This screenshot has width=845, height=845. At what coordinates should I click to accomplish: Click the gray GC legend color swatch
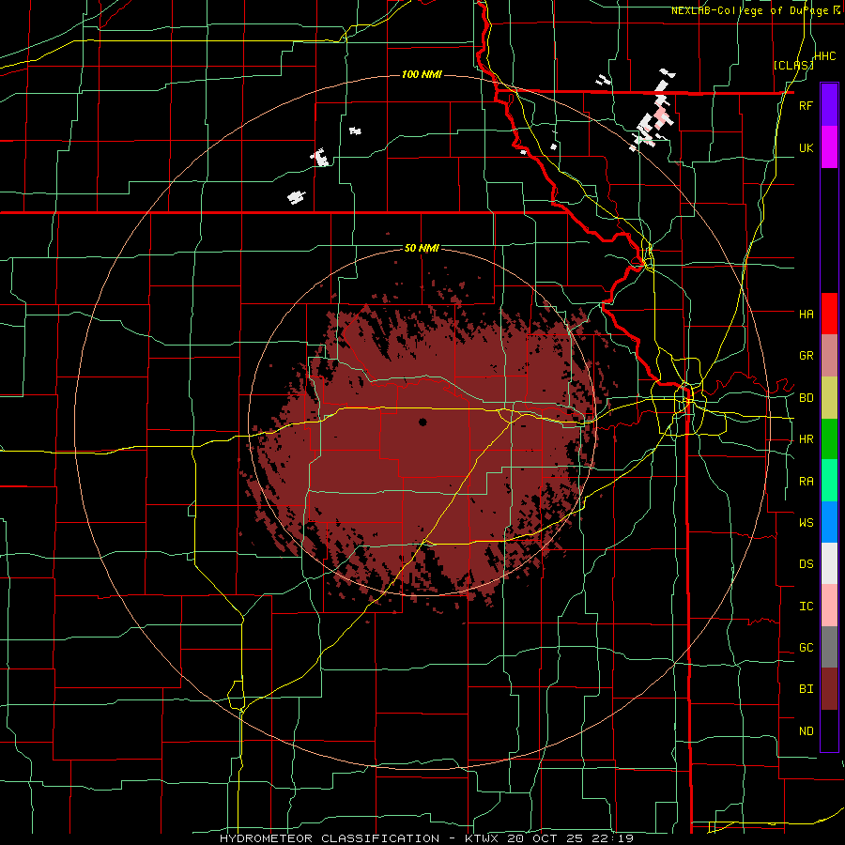829,647
